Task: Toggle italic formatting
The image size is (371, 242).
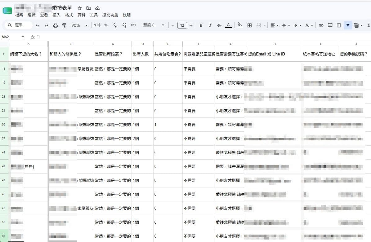Action: [210, 25]
